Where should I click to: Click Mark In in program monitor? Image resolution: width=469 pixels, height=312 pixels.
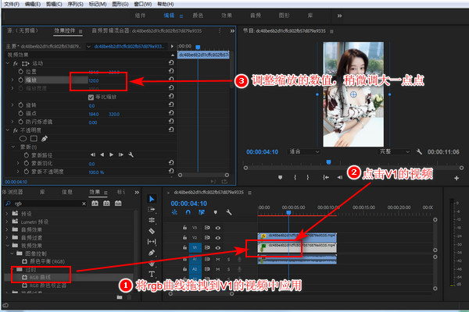[x=295, y=177]
